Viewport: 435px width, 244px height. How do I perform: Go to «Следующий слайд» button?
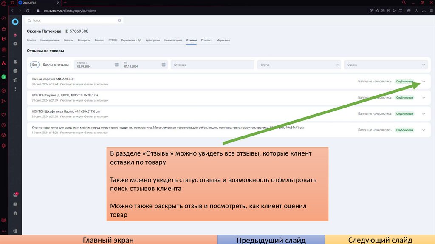click(x=380, y=240)
